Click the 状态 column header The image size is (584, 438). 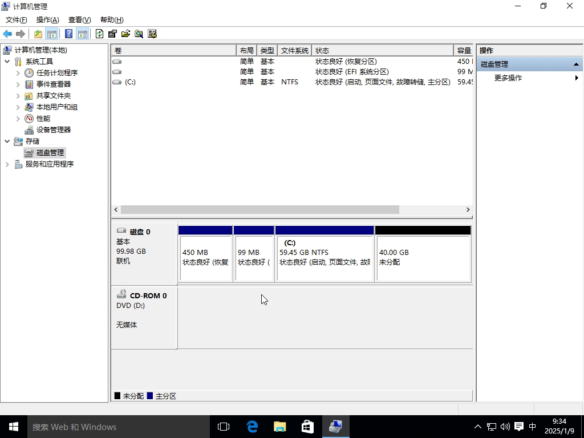coord(382,51)
